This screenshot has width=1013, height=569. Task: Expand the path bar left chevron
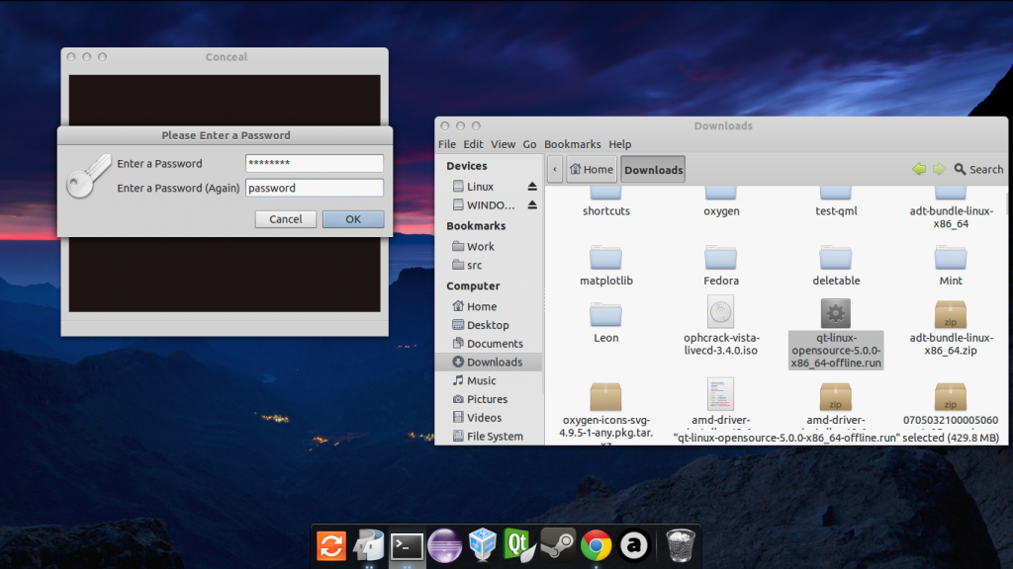[x=555, y=169]
